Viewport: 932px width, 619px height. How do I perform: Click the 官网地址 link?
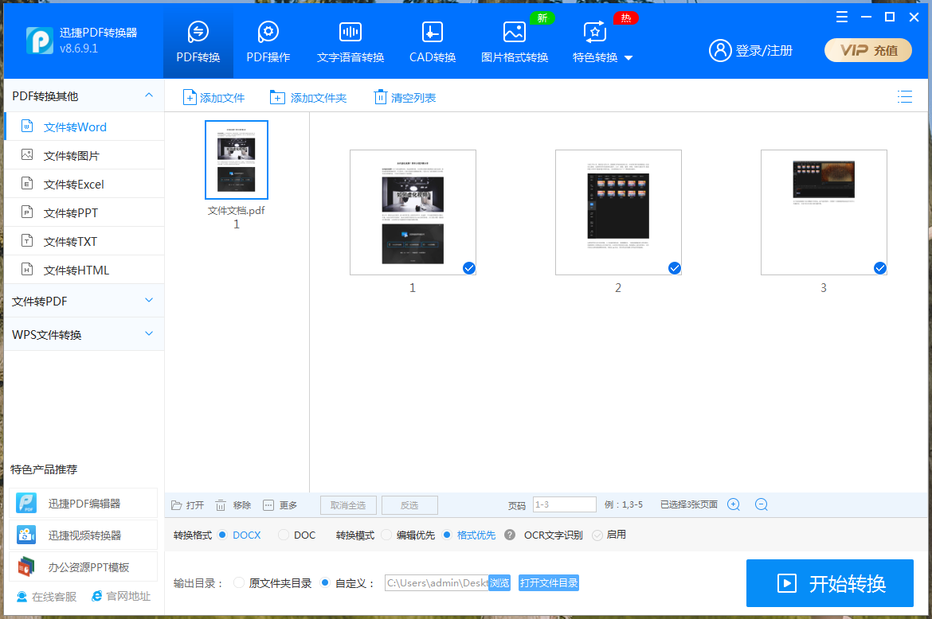click(120, 597)
